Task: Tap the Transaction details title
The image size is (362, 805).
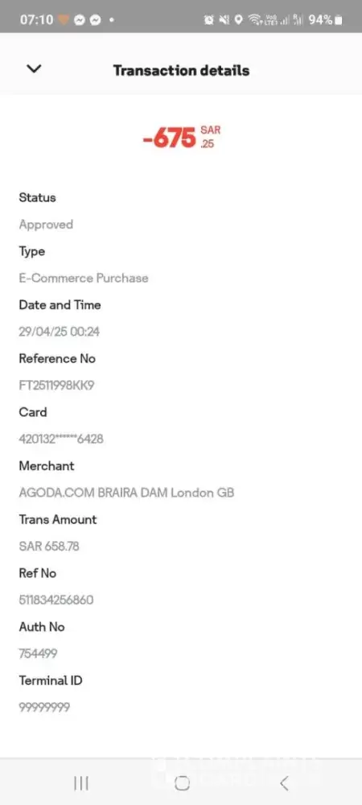Action: click(181, 70)
